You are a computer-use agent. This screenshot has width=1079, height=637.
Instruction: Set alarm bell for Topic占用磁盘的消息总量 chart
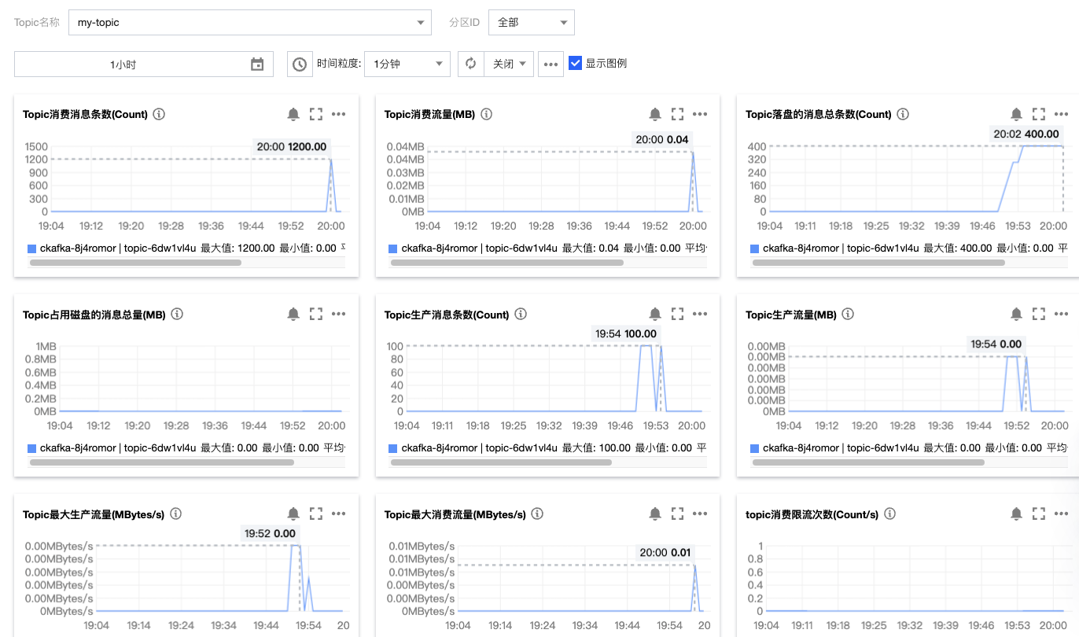pos(293,314)
